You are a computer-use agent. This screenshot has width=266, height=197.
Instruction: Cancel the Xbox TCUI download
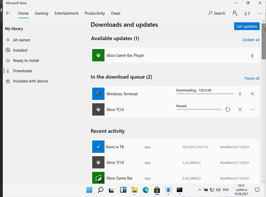click(x=240, y=109)
